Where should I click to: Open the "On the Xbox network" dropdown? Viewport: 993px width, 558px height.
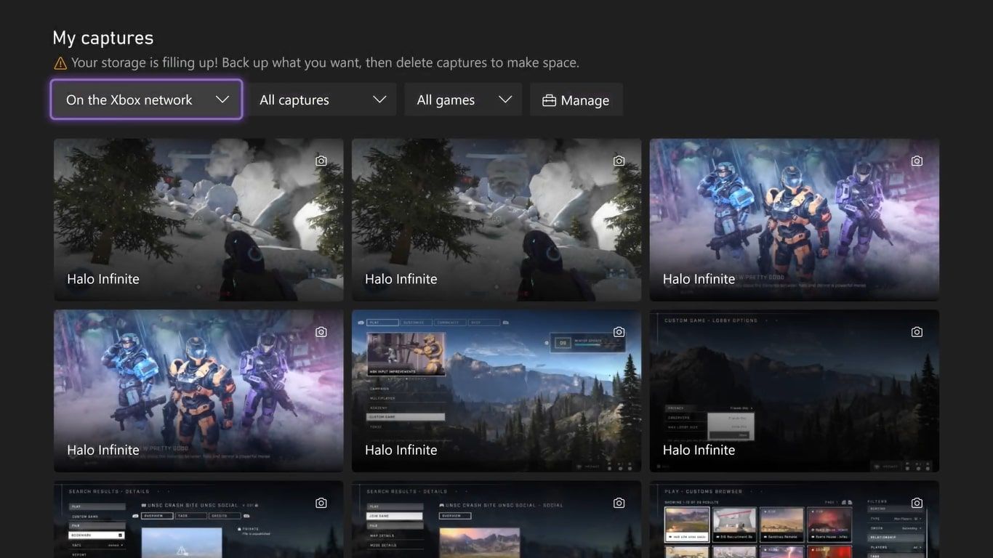pos(145,100)
